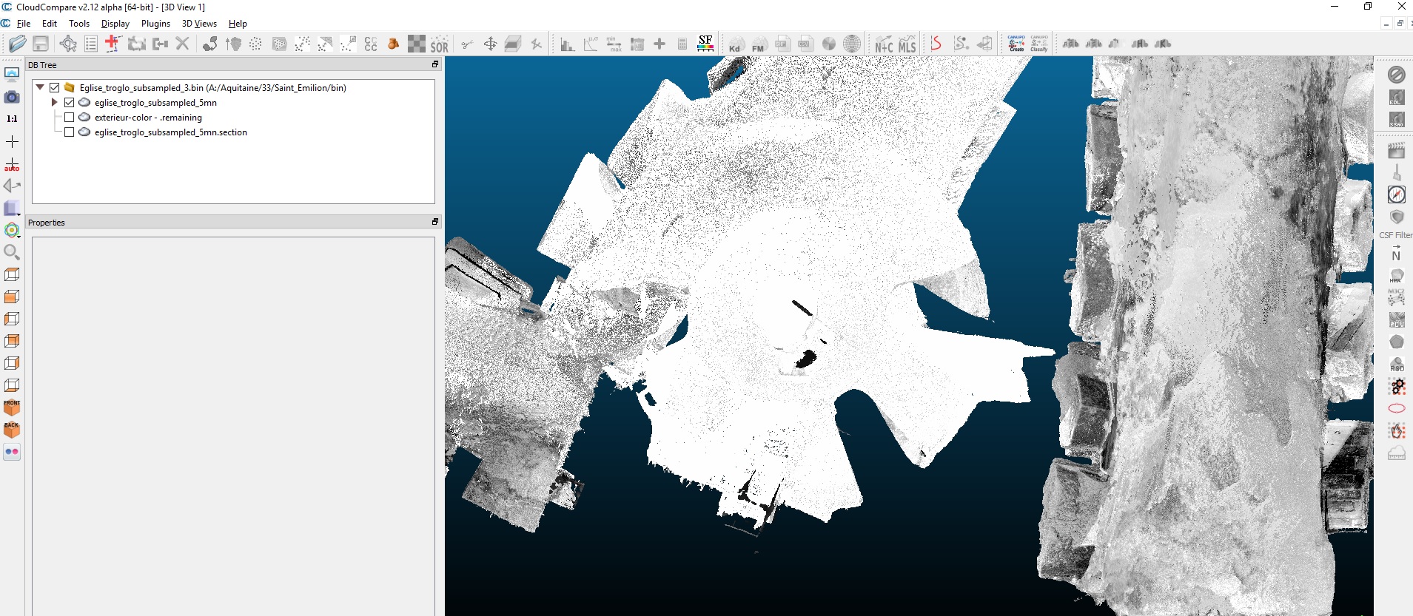Undock the DB Tree panel

[x=434, y=64]
